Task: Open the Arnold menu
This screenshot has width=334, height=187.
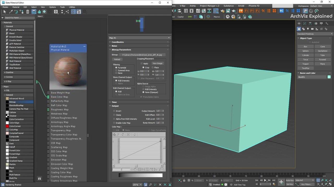Action: point(241,6)
